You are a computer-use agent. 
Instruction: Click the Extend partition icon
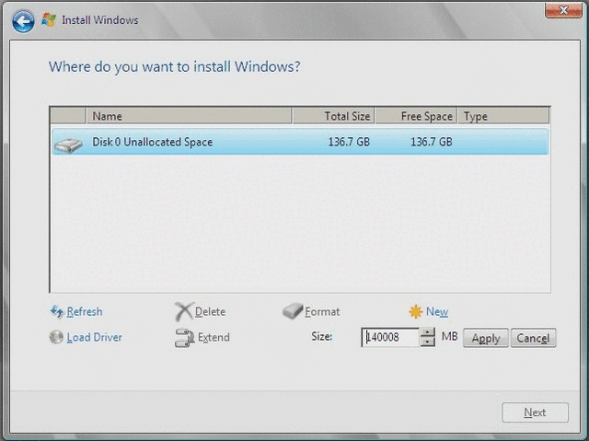[184, 338]
